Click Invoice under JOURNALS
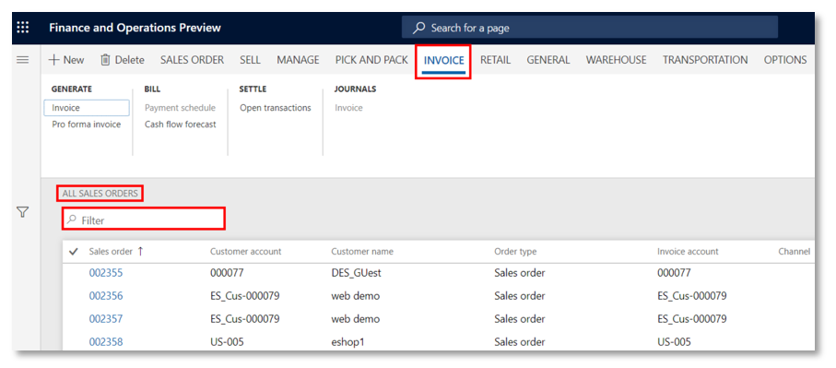836x368 pixels. [x=348, y=108]
